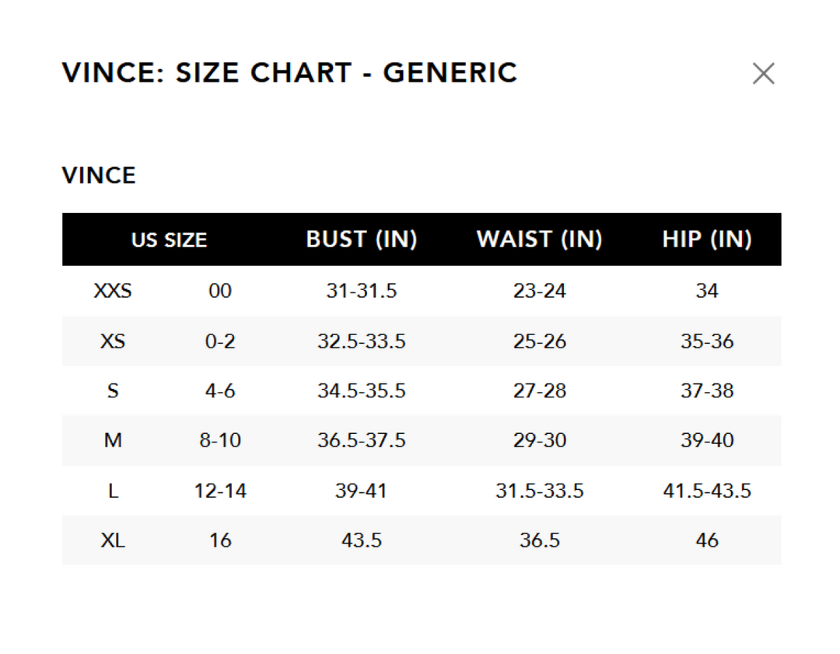This screenshot has height=654, width=840.
Task: Click the numeric size 00 cell
Action: coord(220,291)
